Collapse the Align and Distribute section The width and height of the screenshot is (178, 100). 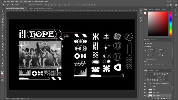tap(144, 59)
